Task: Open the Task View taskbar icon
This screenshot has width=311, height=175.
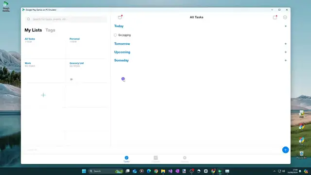Action: point(127,171)
